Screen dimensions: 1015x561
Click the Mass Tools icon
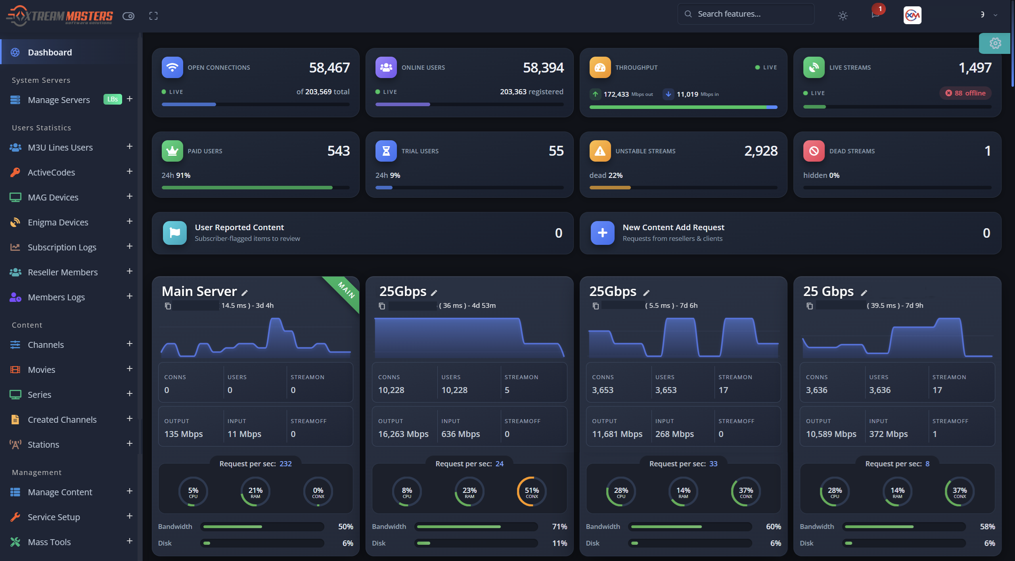[x=15, y=542]
